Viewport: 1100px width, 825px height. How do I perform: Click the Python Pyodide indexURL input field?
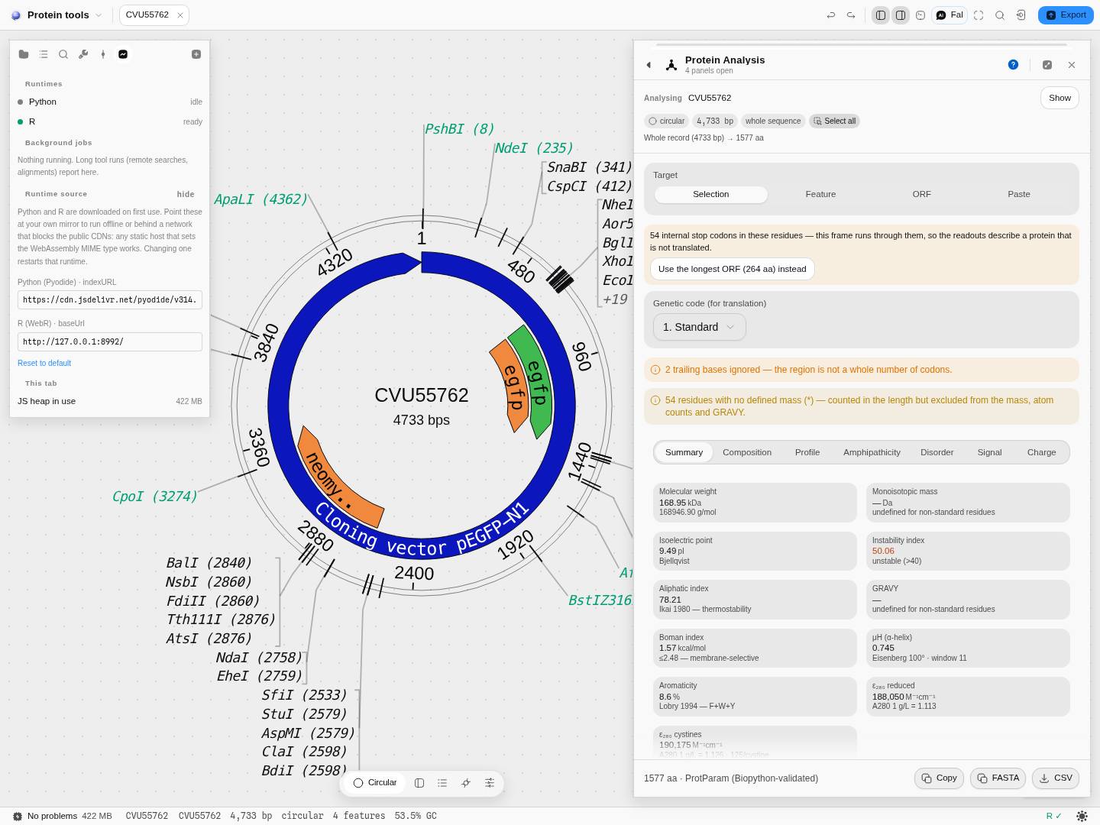click(x=110, y=299)
